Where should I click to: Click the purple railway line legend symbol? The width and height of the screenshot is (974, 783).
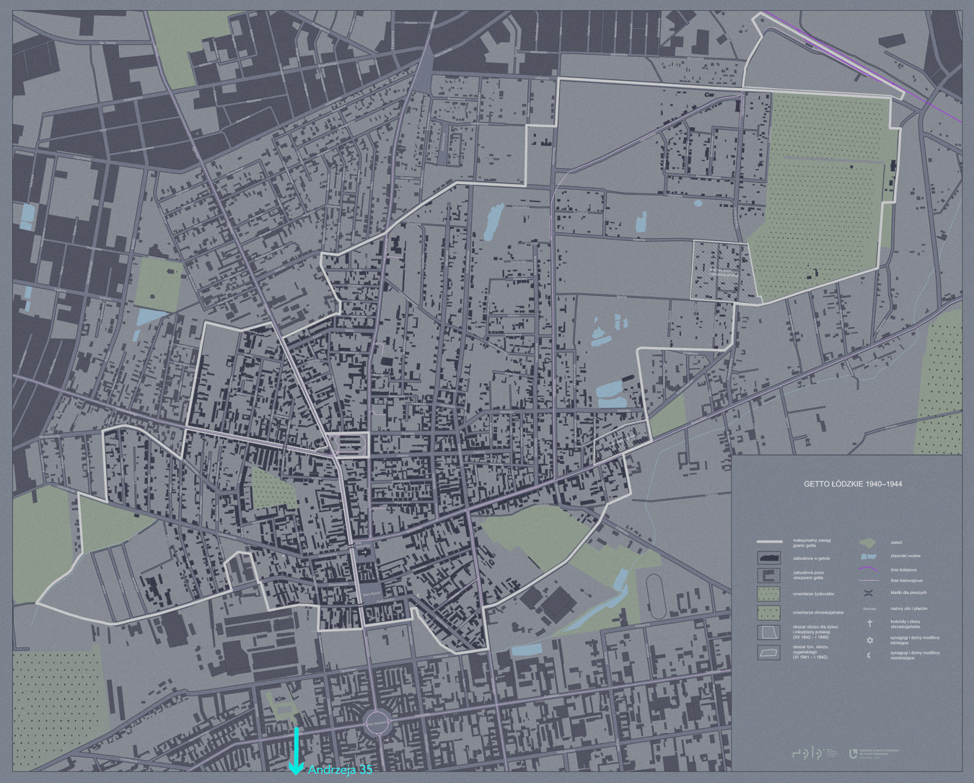point(868,569)
